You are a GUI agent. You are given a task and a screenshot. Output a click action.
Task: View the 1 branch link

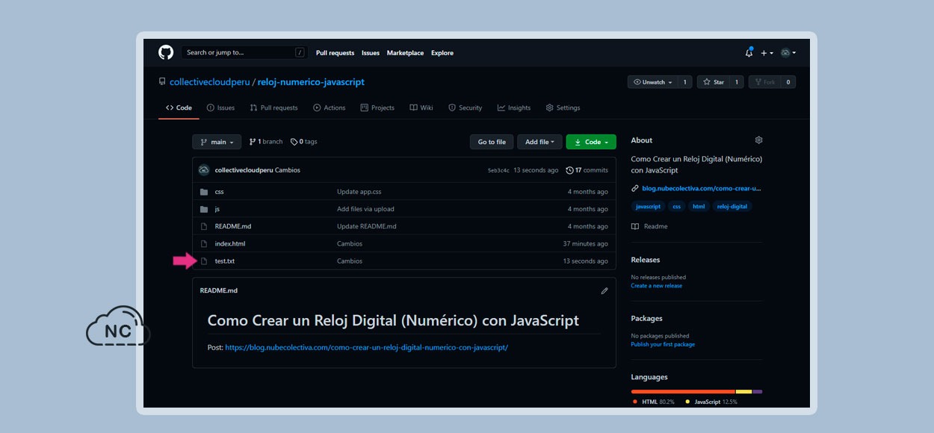pyautogui.click(x=266, y=142)
